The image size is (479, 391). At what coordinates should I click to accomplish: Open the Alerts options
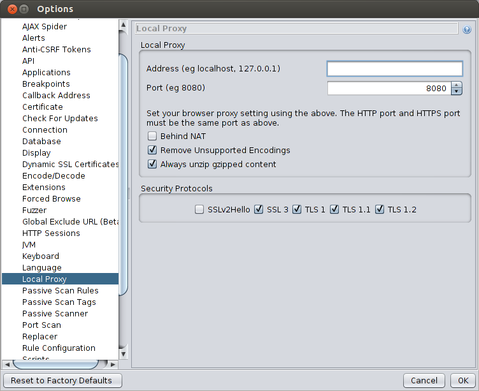(34, 38)
